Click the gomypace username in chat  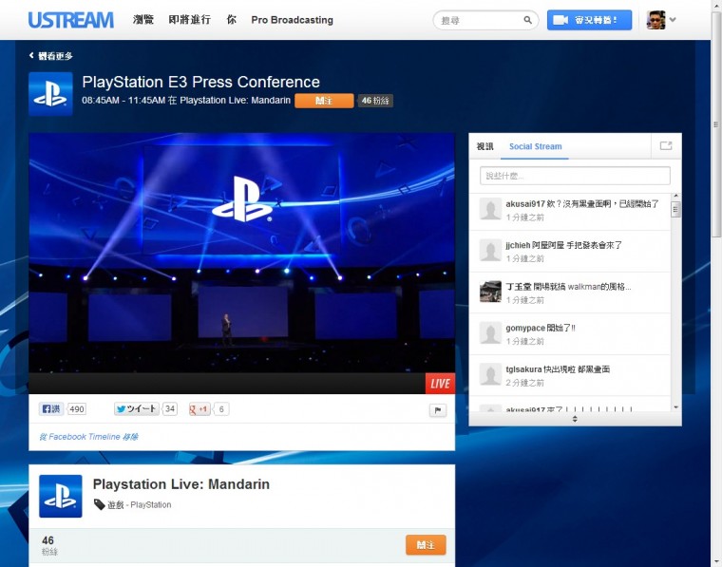coord(525,328)
